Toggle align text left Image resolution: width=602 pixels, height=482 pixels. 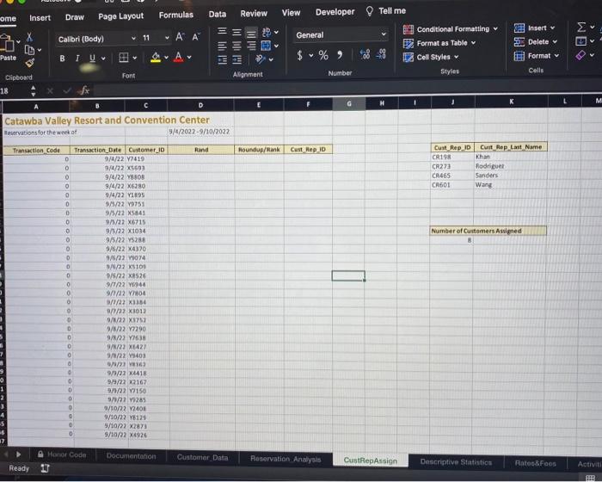[x=222, y=46]
